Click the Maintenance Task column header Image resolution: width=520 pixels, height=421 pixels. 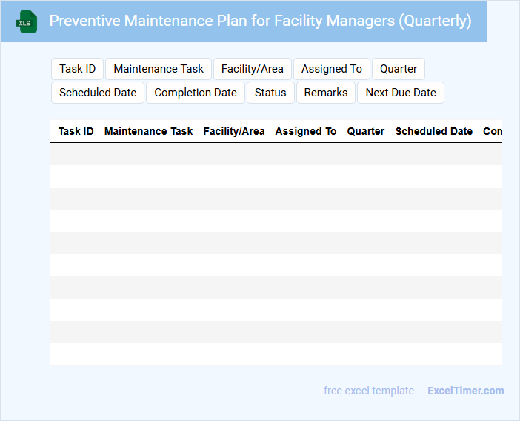[x=148, y=131]
